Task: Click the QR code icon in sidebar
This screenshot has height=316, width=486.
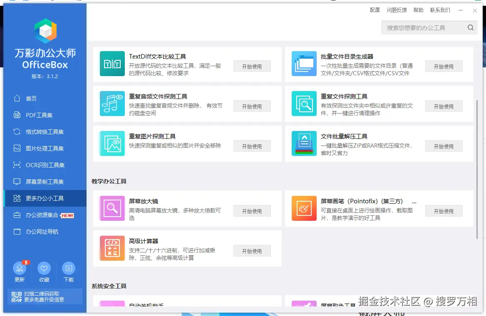Action: (x=17, y=297)
